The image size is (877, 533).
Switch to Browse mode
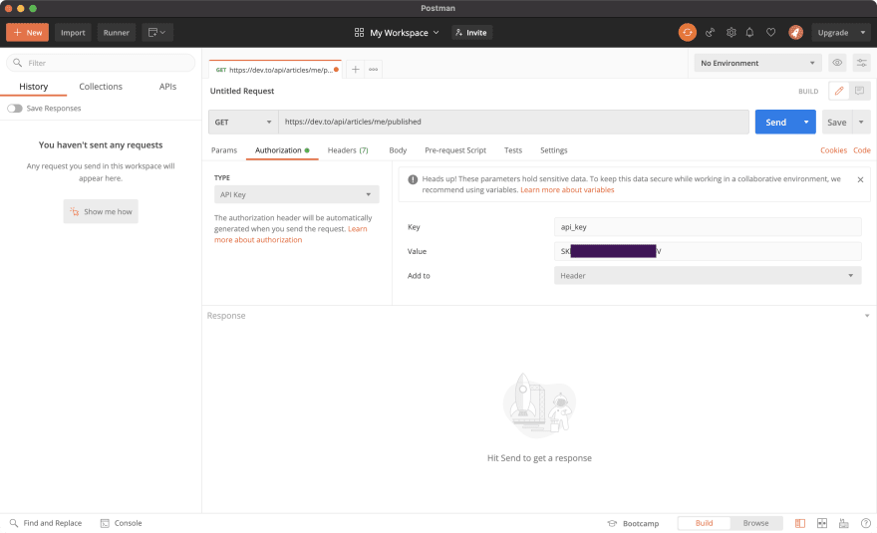click(x=755, y=523)
